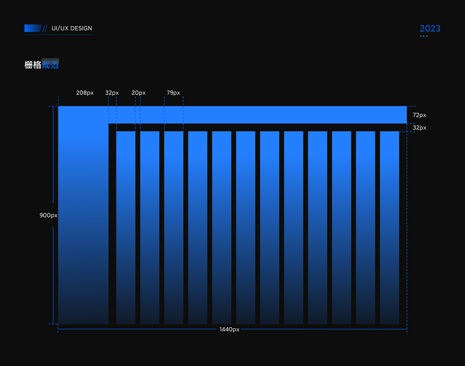
Task: Click the "2023" year label
Action: (x=430, y=29)
